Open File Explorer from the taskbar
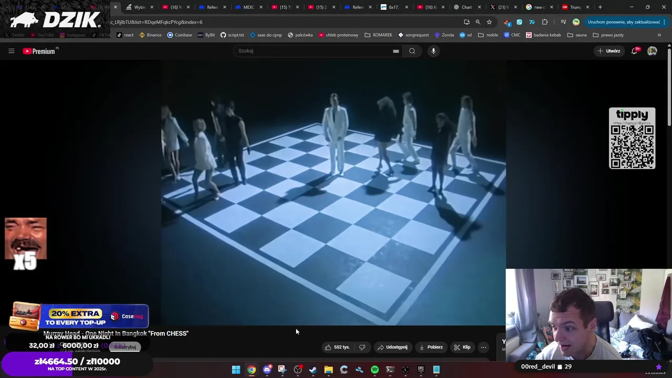The height and width of the screenshot is (378, 672). coord(328,370)
